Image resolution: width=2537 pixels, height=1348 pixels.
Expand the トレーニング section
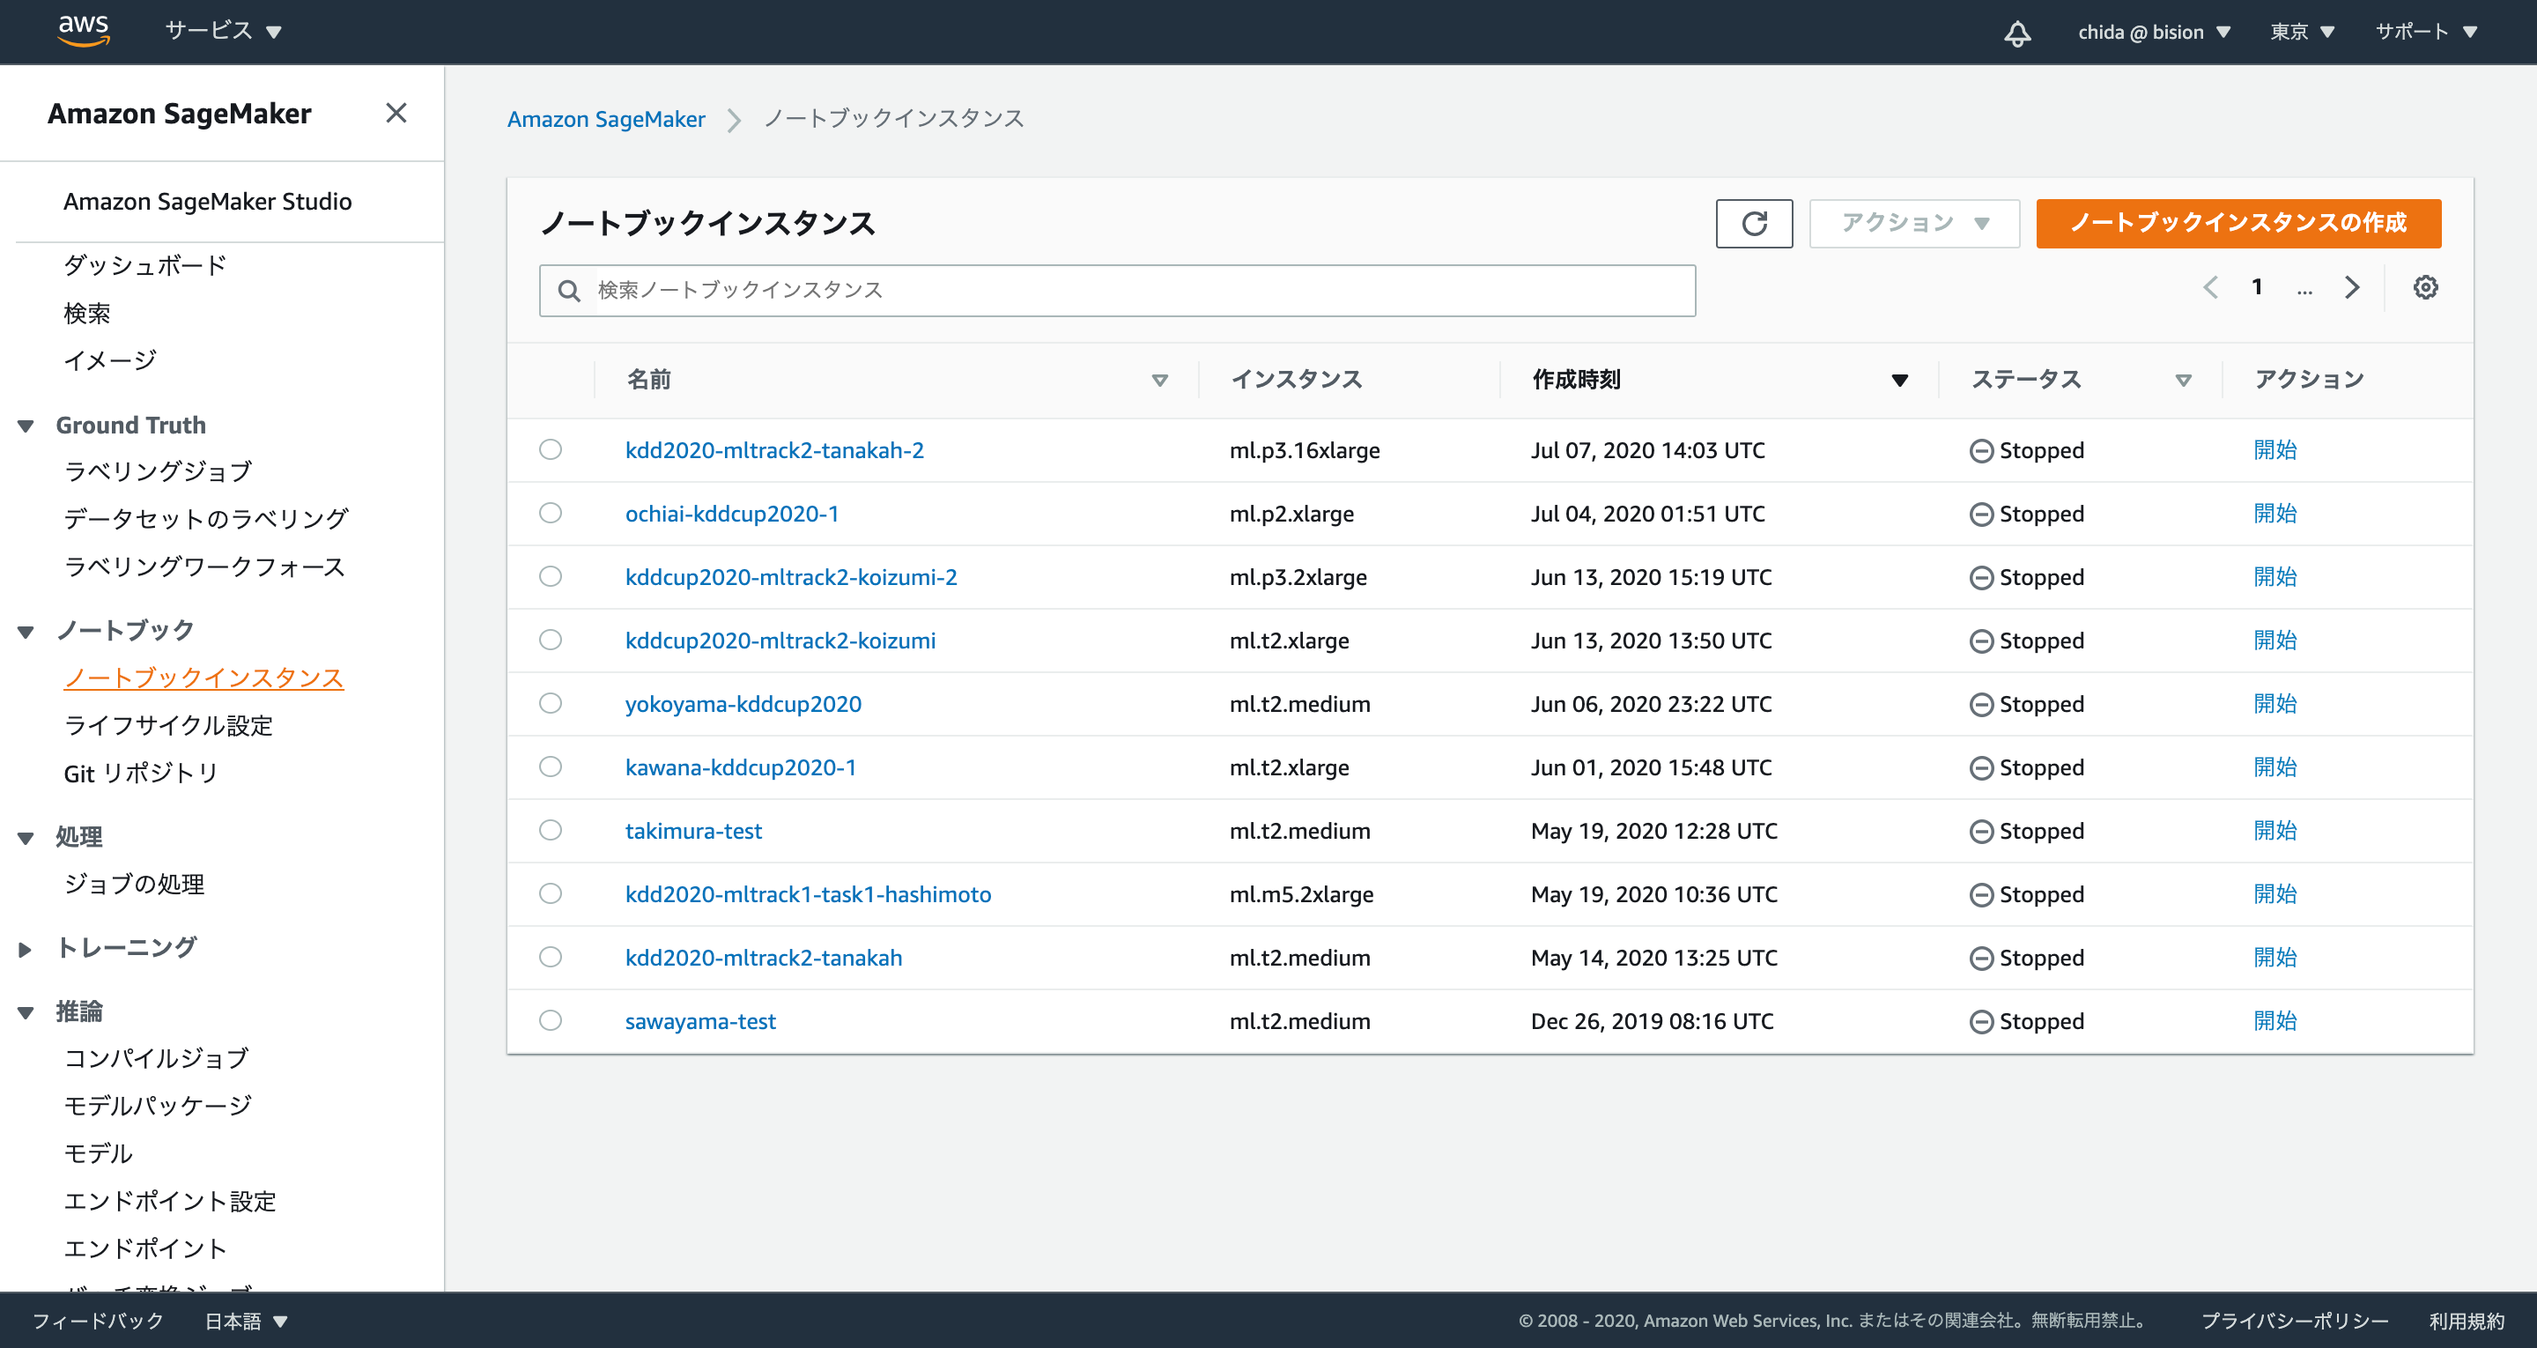tap(26, 949)
